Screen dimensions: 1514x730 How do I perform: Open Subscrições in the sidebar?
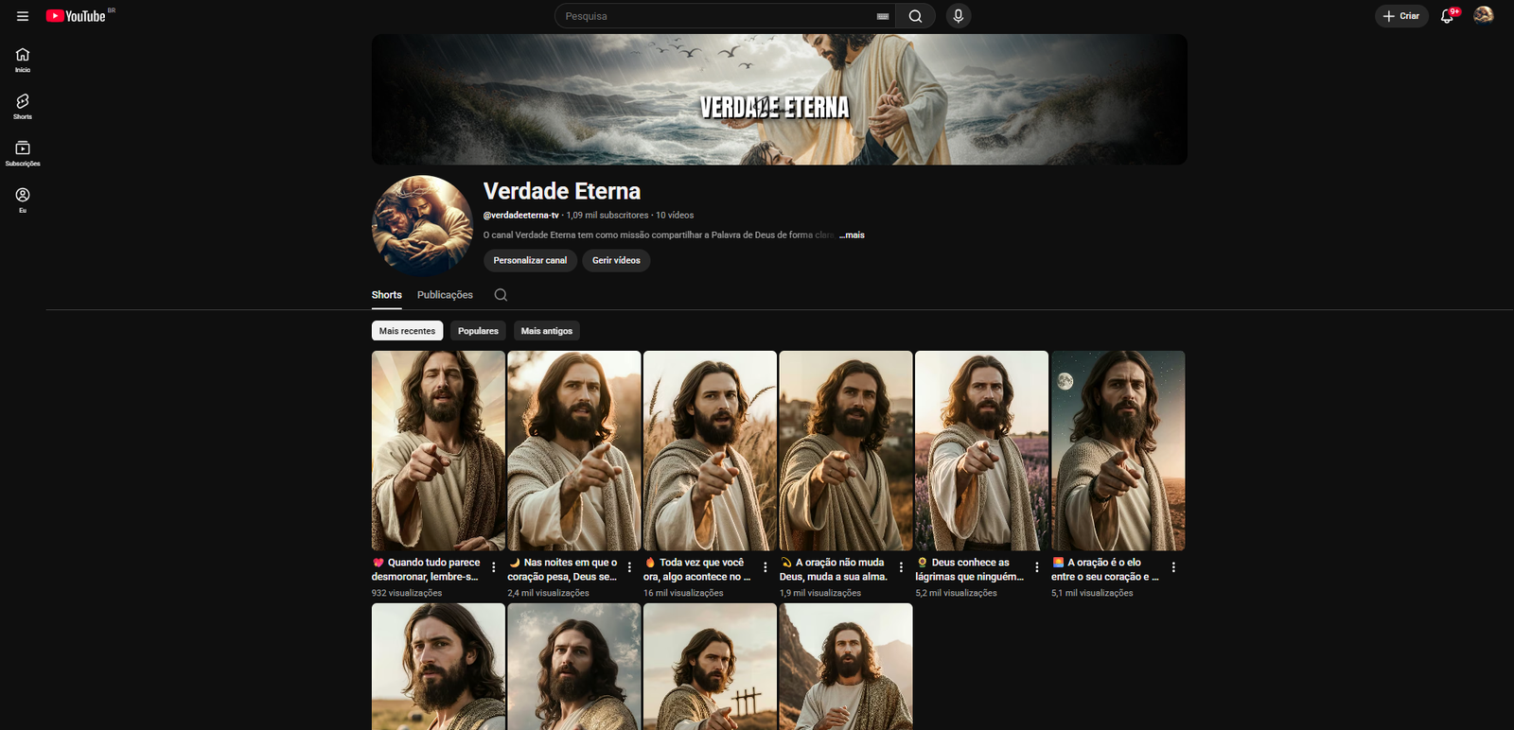[23, 153]
